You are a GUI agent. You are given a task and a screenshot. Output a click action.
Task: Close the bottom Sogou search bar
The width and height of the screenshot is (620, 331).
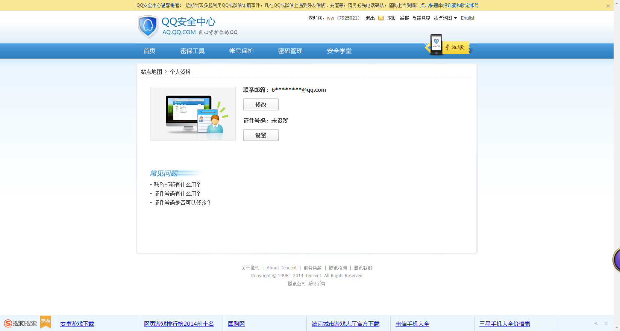(x=606, y=323)
